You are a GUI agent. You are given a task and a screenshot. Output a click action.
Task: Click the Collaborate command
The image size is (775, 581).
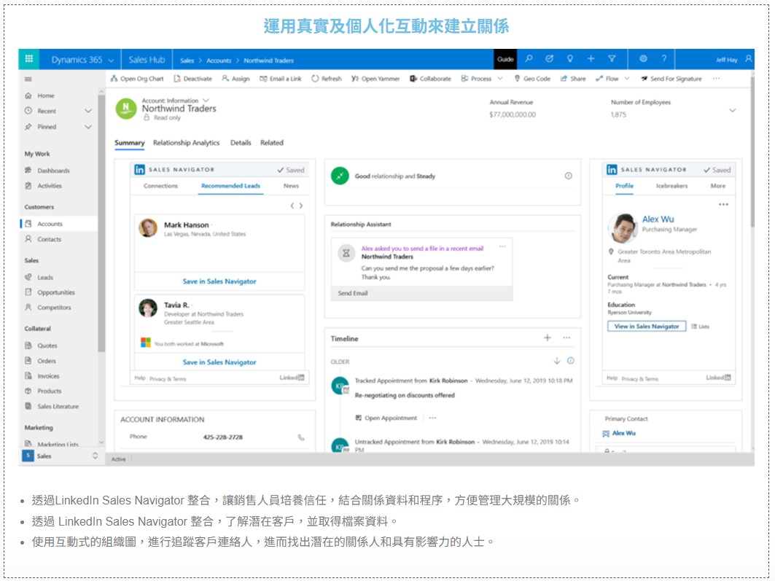[x=430, y=79]
